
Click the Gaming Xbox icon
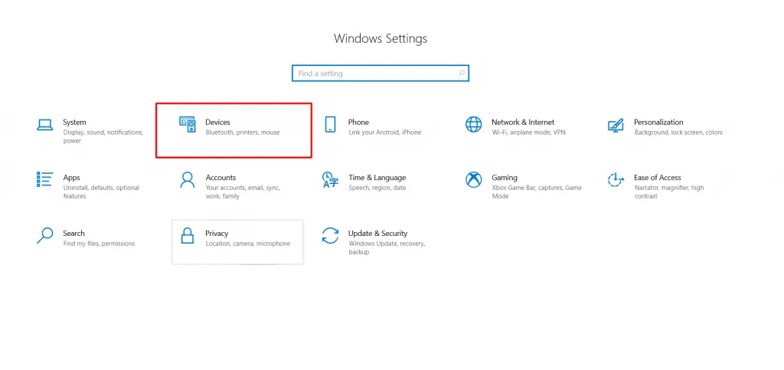click(x=473, y=179)
